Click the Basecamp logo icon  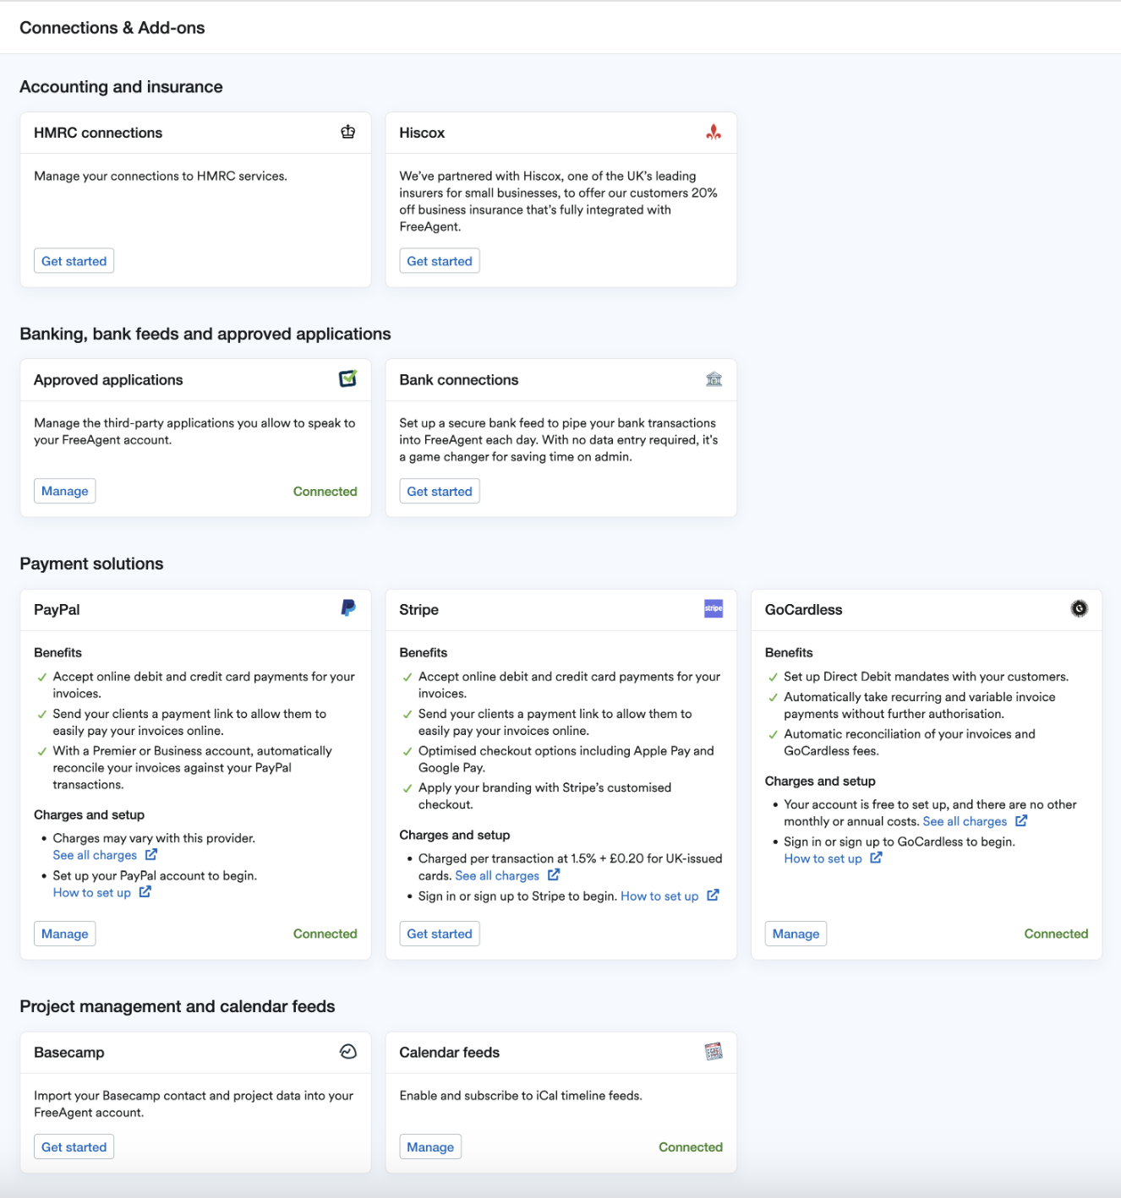(x=347, y=1051)
